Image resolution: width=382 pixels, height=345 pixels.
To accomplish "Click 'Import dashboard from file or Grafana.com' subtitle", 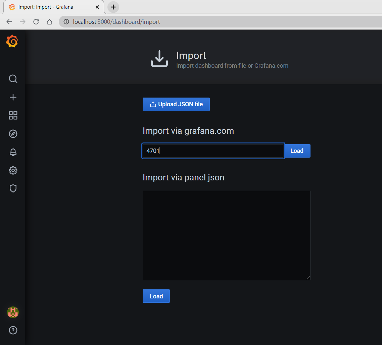I will point(232,66).
